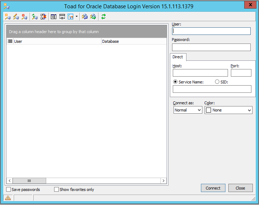Click the Service Name text field
Screen dimensions: 259x205
coord(212,89)
